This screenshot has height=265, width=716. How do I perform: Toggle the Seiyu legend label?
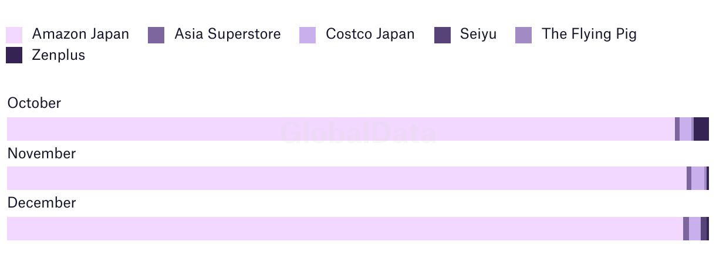coord(478,34)
